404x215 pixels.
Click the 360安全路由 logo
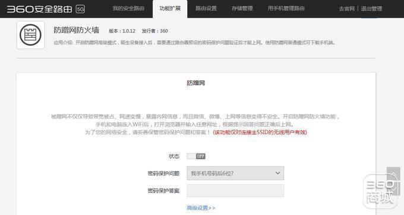[39, 9]
